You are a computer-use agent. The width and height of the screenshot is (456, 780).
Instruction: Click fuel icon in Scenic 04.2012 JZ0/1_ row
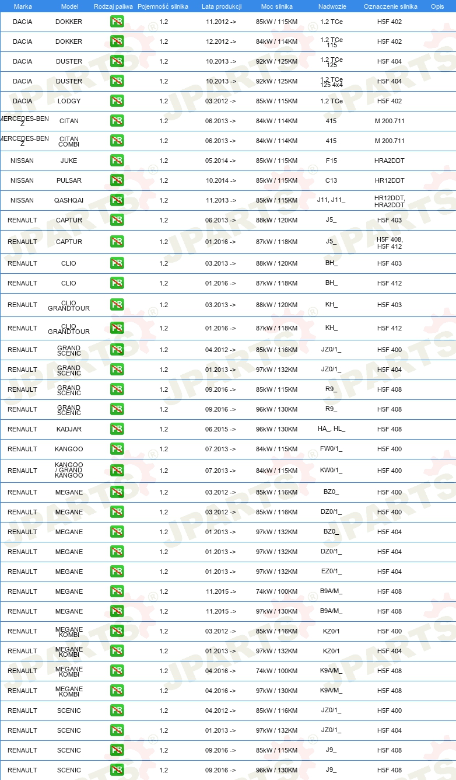(117, 711)
